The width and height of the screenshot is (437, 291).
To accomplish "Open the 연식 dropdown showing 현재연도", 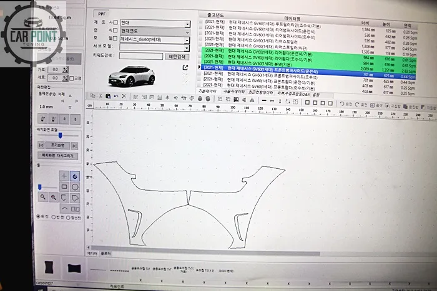I will point(155,31).
